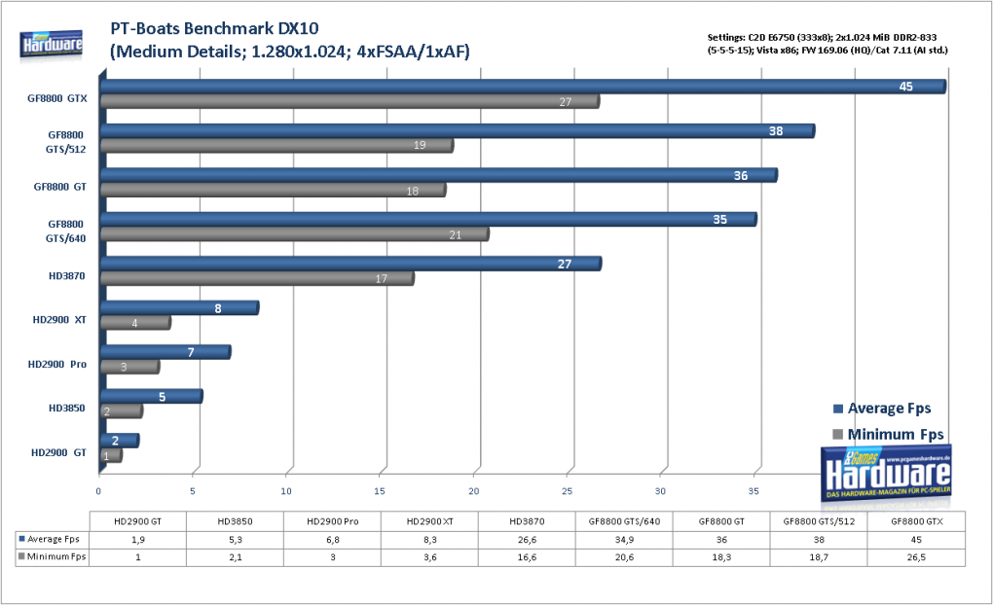Click the HD2900 Pro gray bar labeled 3
The height and width of the screenshot is (605, 993).
pos(129,367)
